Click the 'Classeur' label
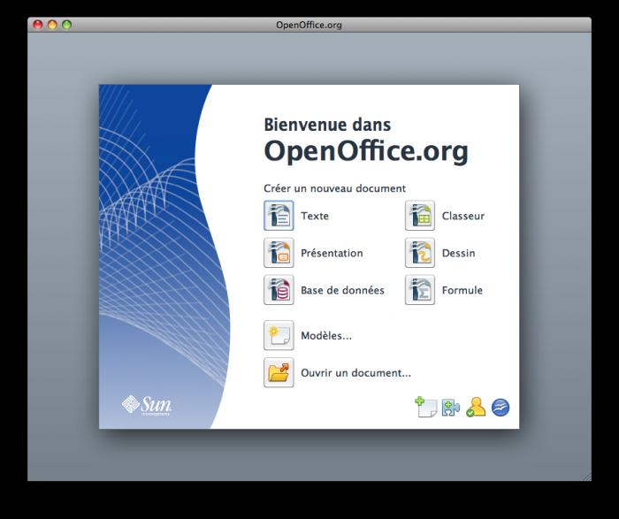Screen dimensions: 619x519 pos(463,216)
